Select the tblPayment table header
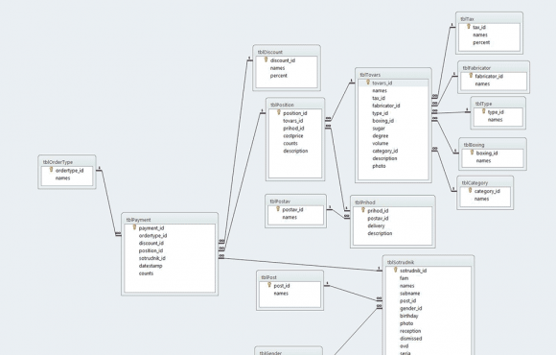Screen dimensions: 556x355 170,220
